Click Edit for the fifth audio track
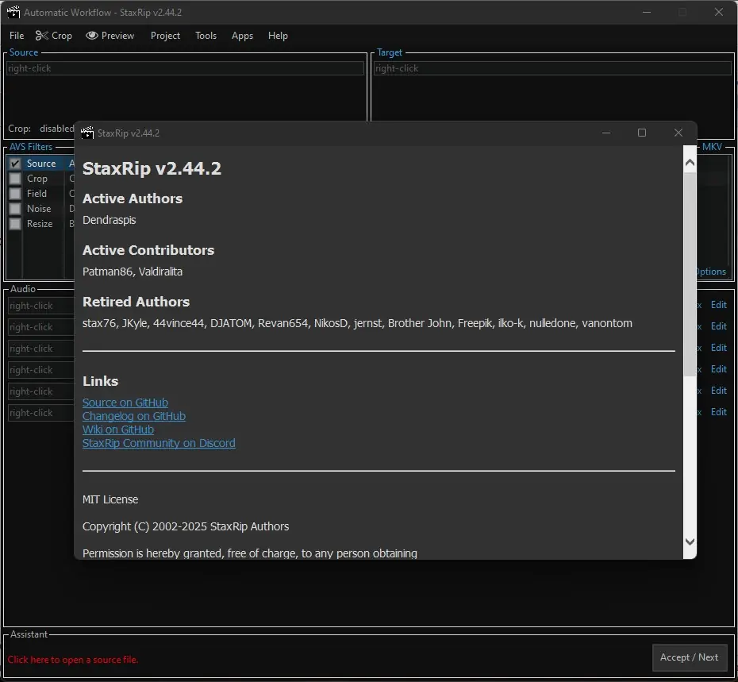This screenshot has width=738, height=682. (x=719, y=391)
